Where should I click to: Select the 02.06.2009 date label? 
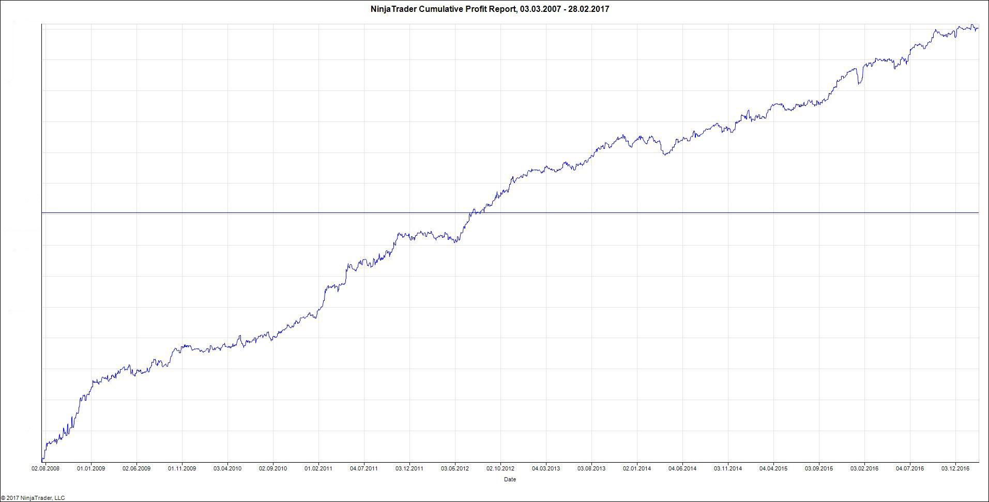[136, 468]
